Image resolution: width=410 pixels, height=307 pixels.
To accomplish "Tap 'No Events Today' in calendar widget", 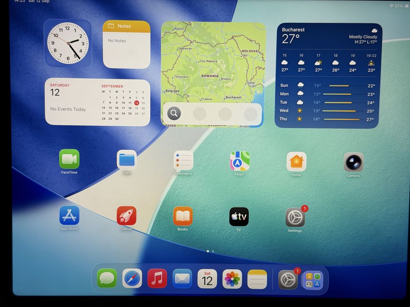I will pos(68,109).
